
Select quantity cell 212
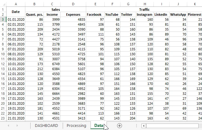pos(35,69)
